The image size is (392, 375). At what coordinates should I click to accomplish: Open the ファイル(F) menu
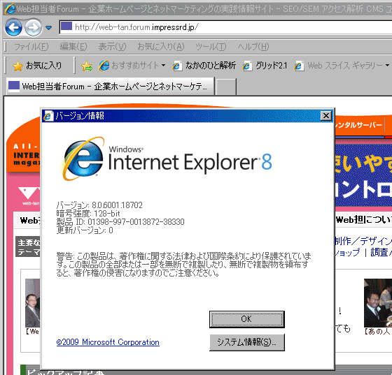click(31, 47)
